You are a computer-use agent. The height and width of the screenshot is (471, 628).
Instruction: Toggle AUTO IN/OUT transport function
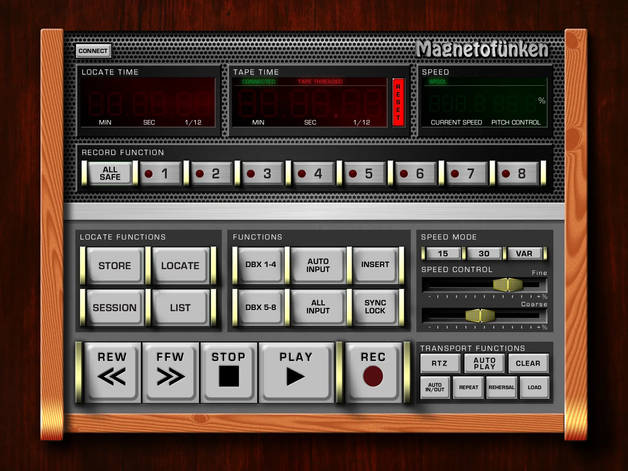tap(435, 388)
